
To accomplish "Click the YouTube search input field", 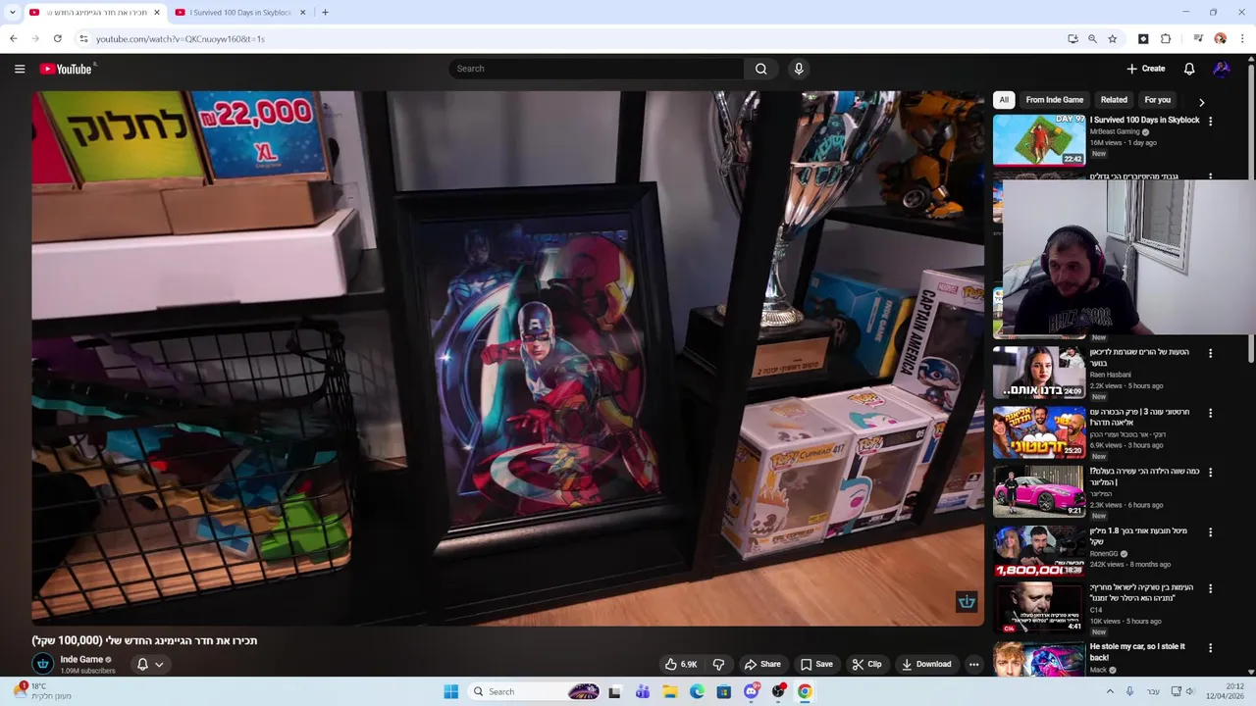I will 597,69.
